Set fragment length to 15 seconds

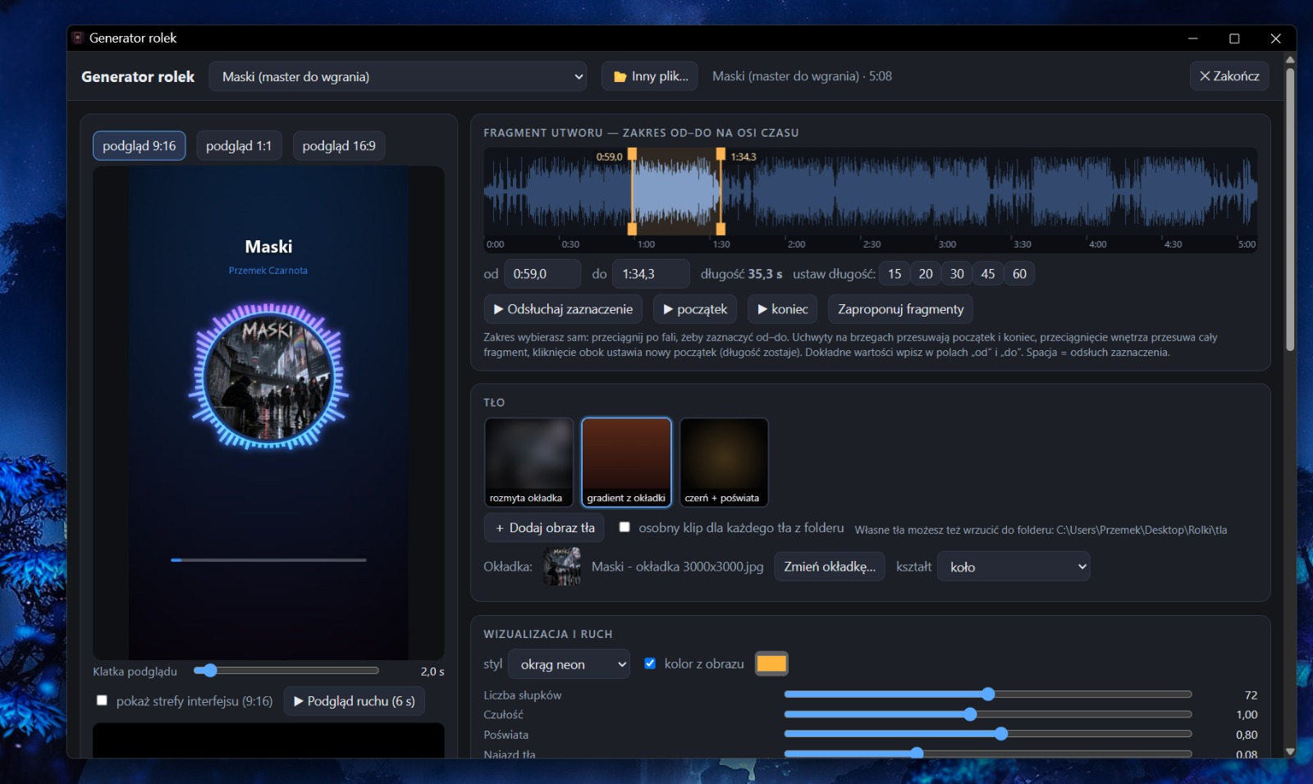(x=894, y=274)
